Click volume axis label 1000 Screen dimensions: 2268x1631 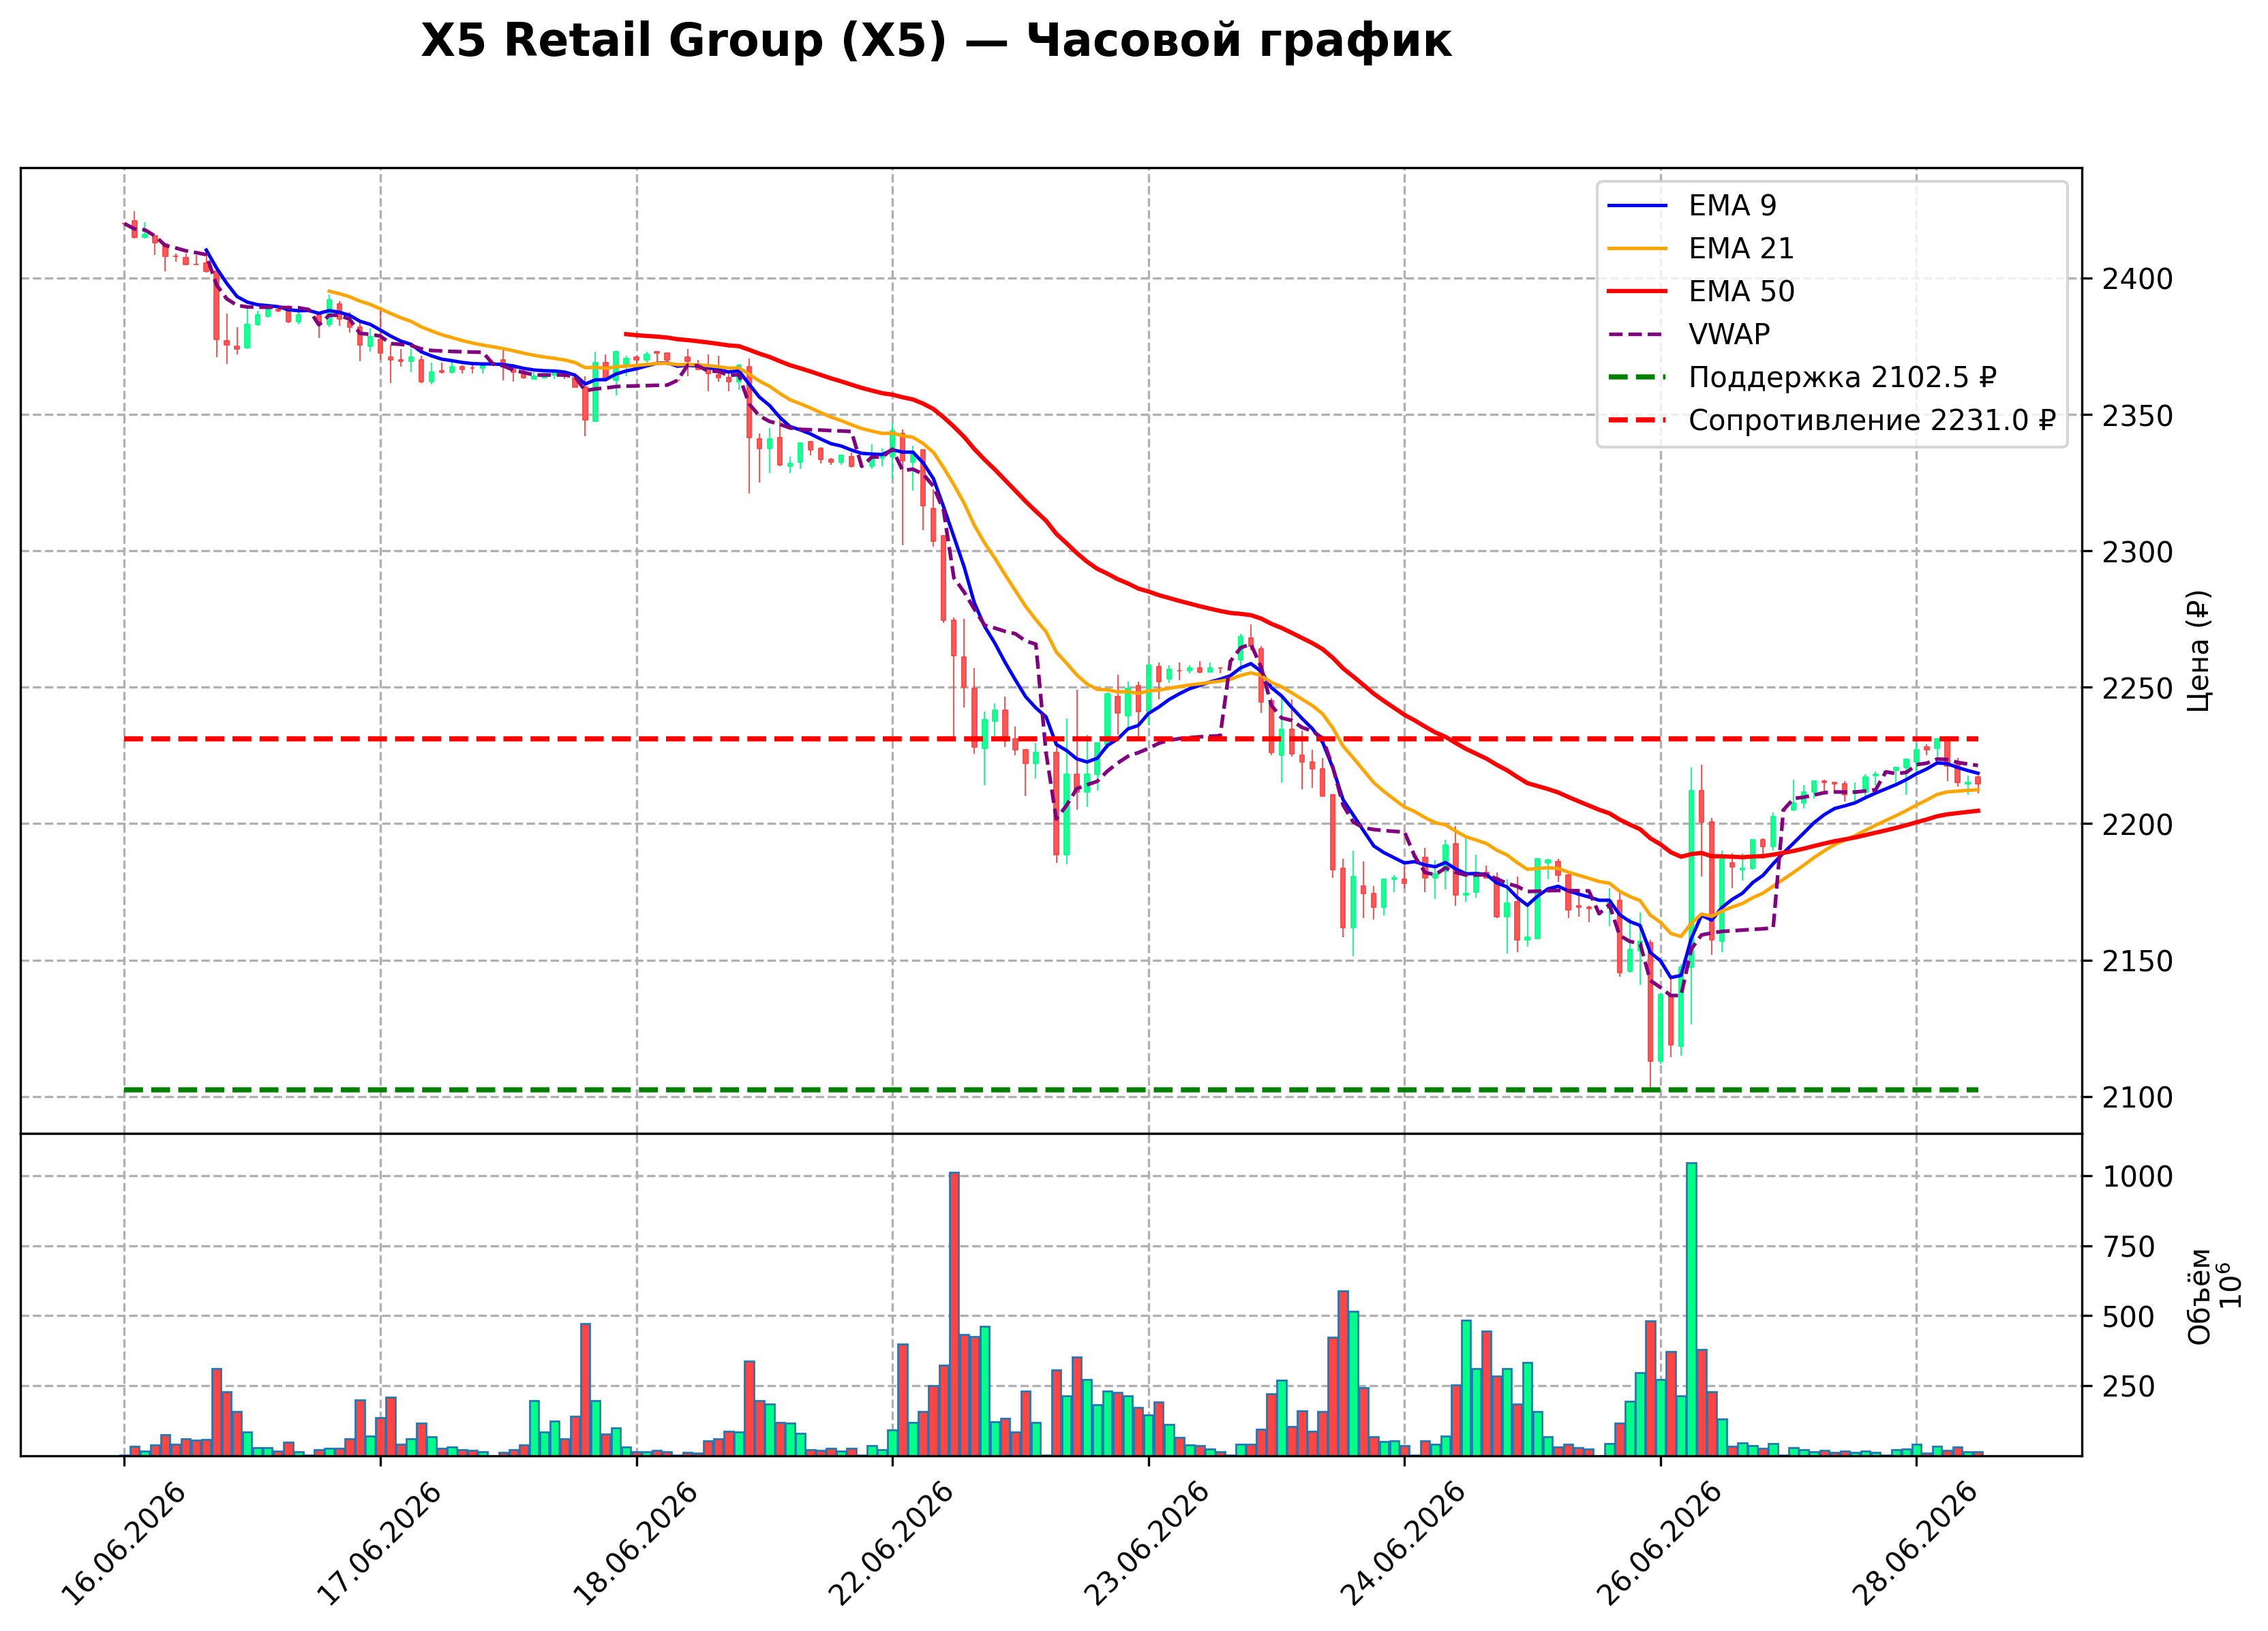pyautogui.click(x=2138, y=1177)
